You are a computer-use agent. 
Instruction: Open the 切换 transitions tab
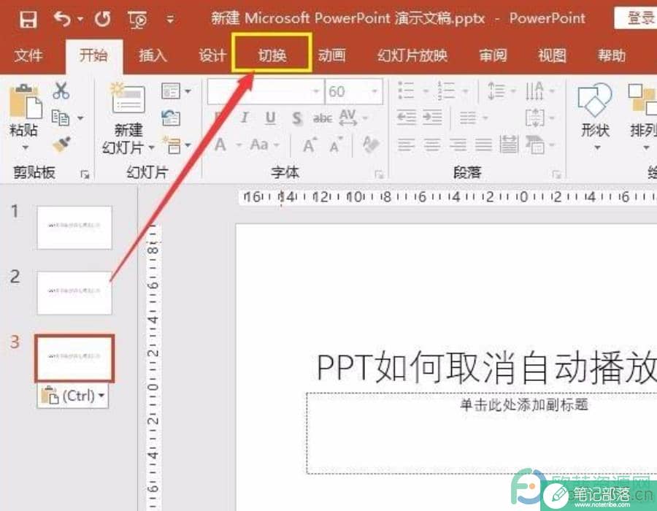tap(272, 55)
